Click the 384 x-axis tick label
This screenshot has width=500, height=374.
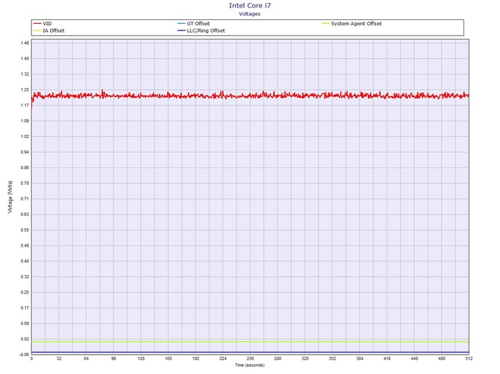tap(360, 358)
